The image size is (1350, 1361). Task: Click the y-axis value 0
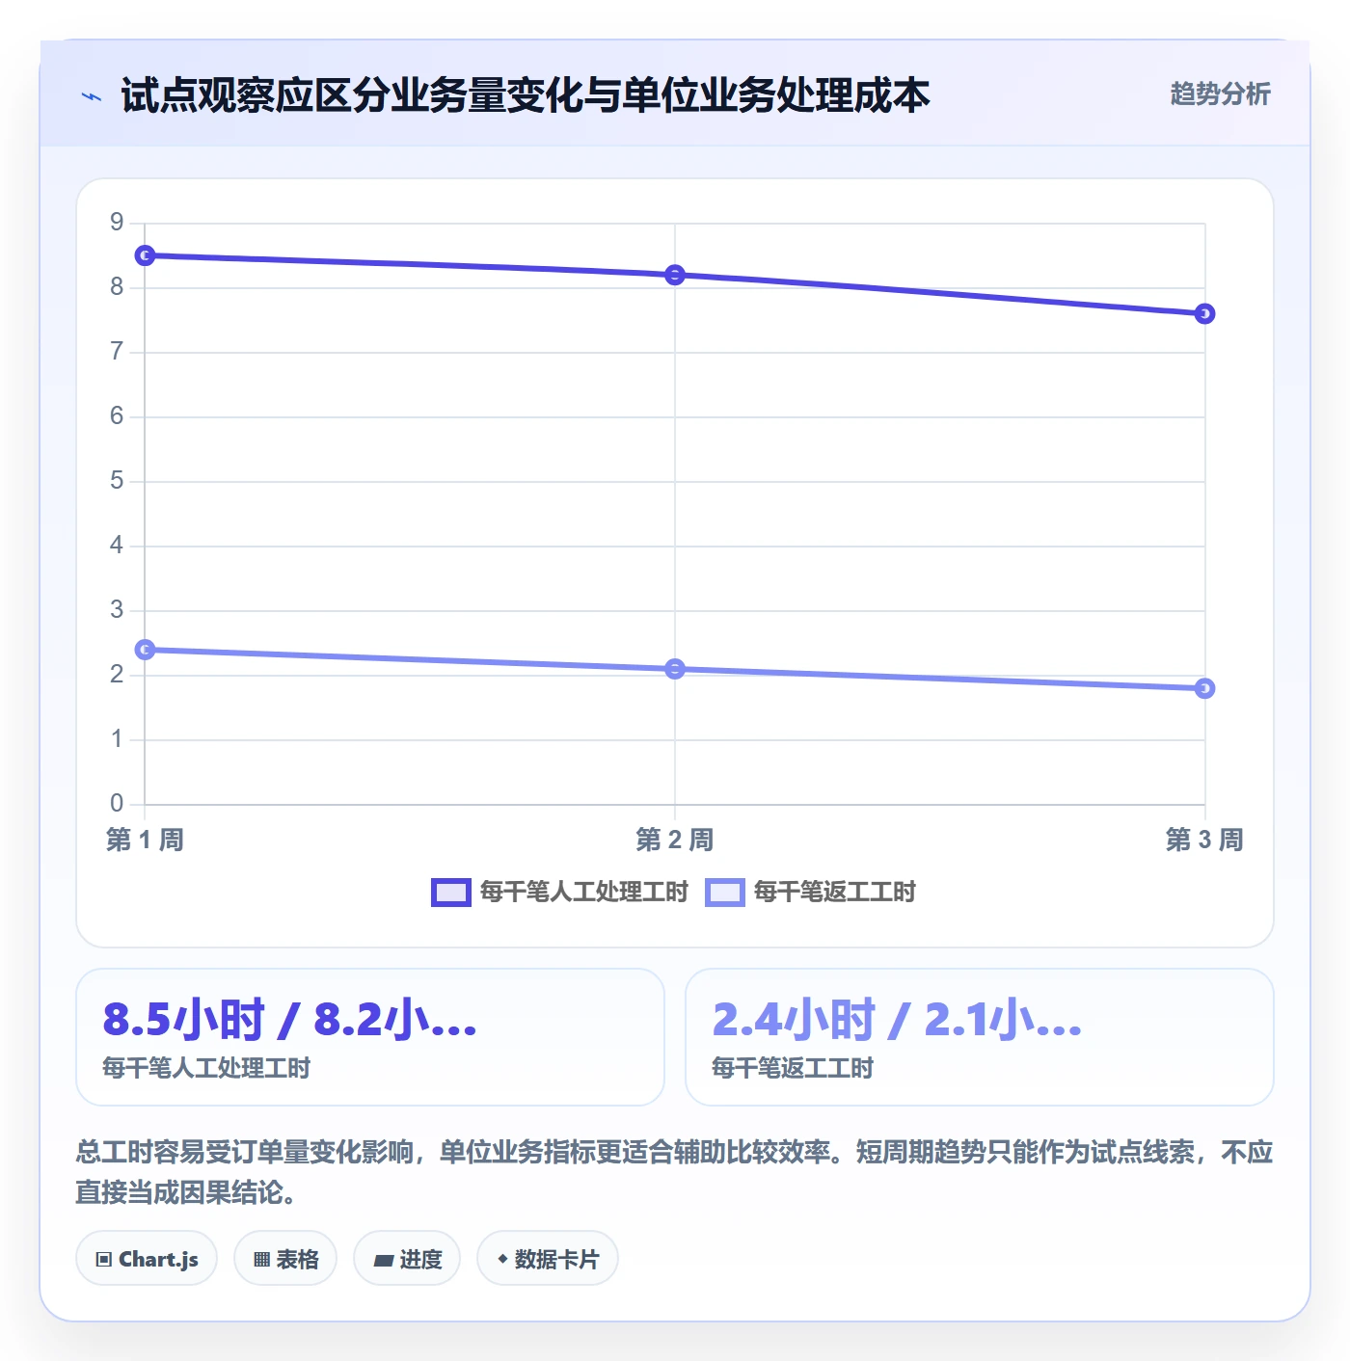(x=117, y=803)
